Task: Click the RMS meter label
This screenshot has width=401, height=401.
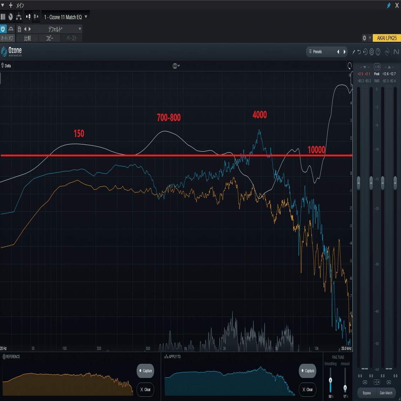Action: [377, 81]
